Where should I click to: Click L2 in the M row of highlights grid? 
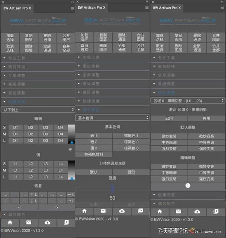tap(31, 170)
